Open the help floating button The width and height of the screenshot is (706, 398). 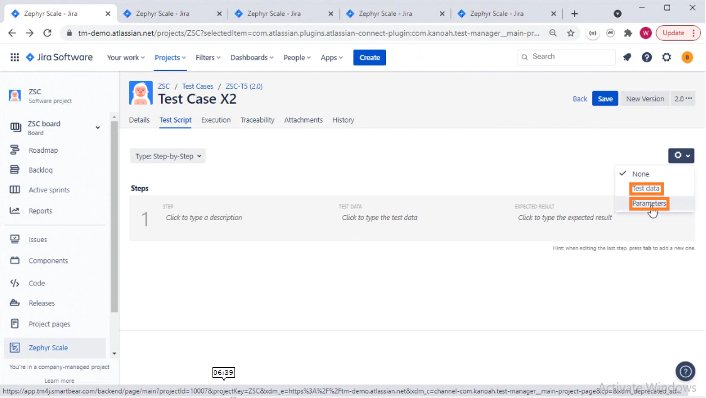[685, 371]
